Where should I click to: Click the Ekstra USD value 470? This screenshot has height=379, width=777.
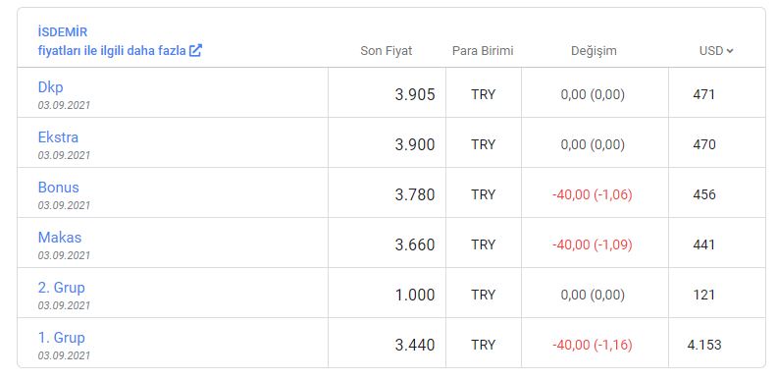click(x=704, y=144)
